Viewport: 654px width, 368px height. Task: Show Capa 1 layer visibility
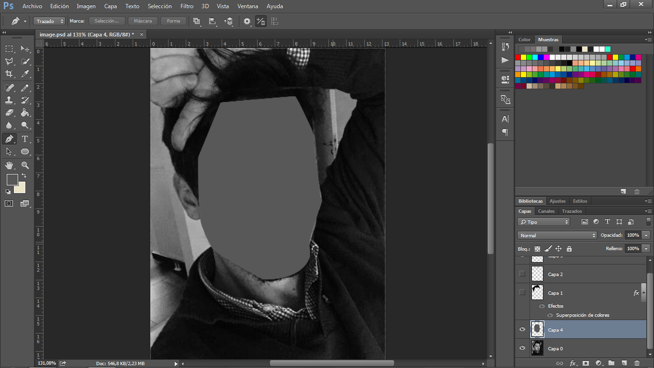click(522, 292)
